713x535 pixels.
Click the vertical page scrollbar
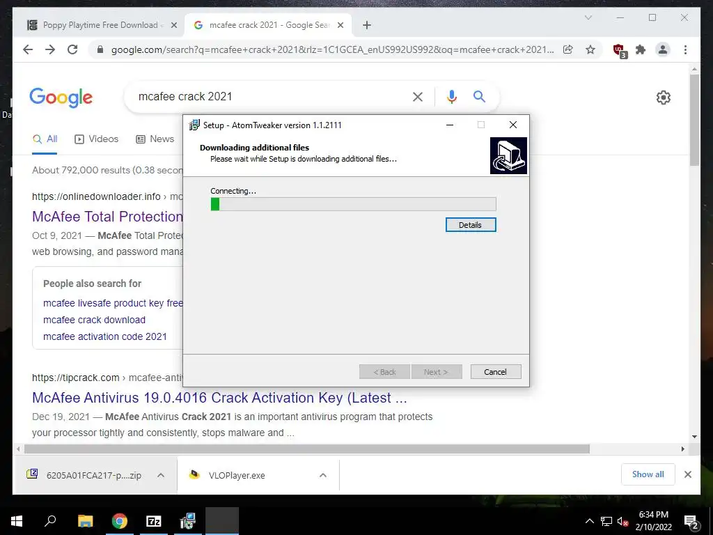[x=694, y=121]
